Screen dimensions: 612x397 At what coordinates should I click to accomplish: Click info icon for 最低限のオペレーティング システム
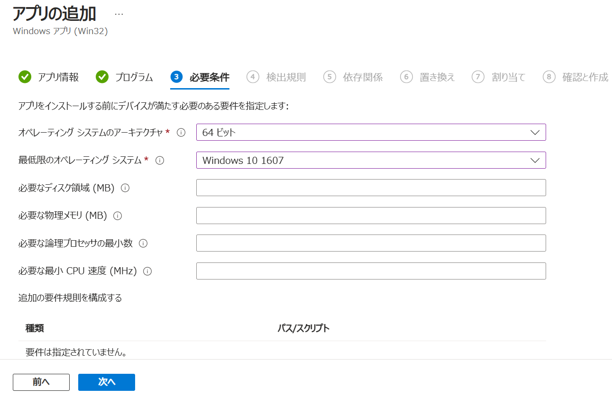coord(160,160)
